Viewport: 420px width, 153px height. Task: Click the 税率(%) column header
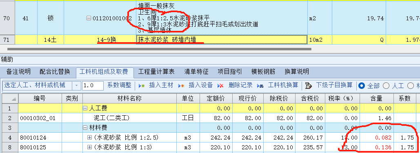pyautogui.click(x=342, y=99)
